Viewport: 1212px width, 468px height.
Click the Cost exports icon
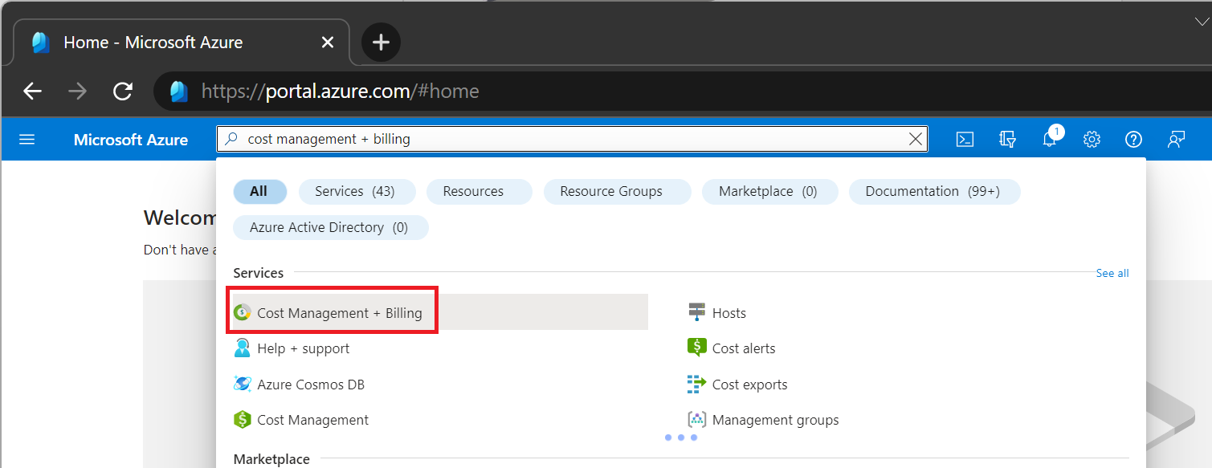[x=696, y=384]
